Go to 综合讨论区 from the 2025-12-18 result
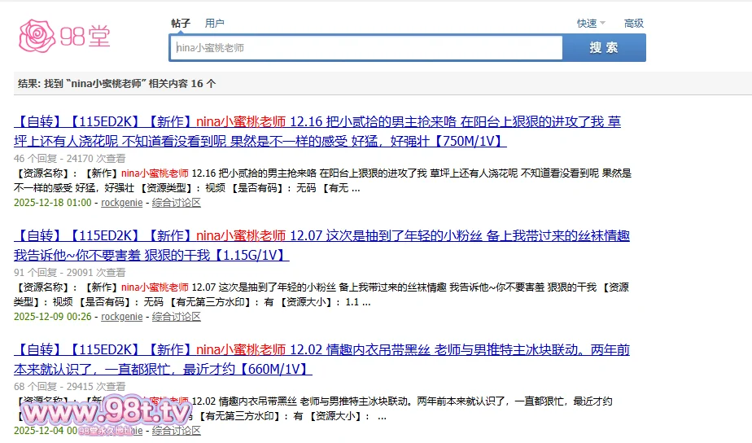Image resolution: width=752 pixels, height=443 pixels. (x=176, y=202)
